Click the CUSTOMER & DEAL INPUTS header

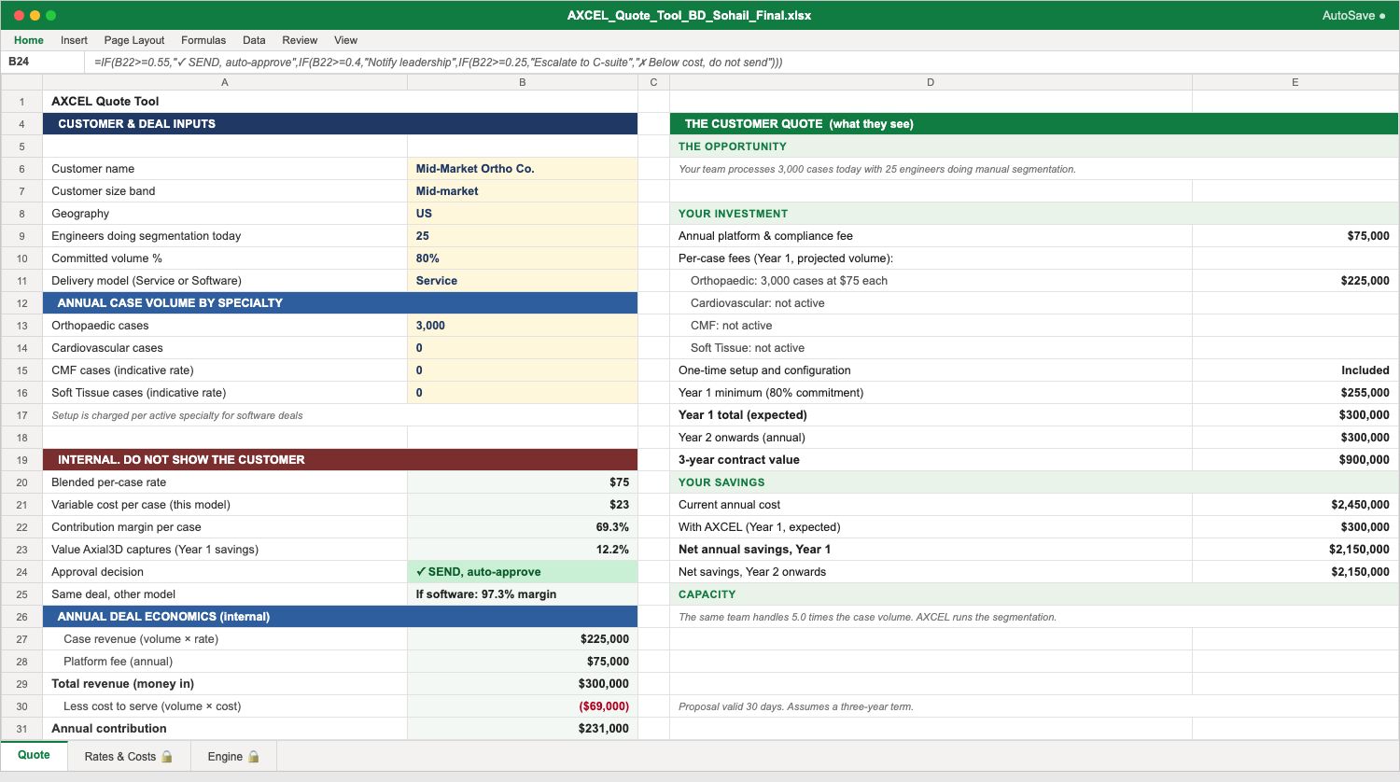[341, 124]
